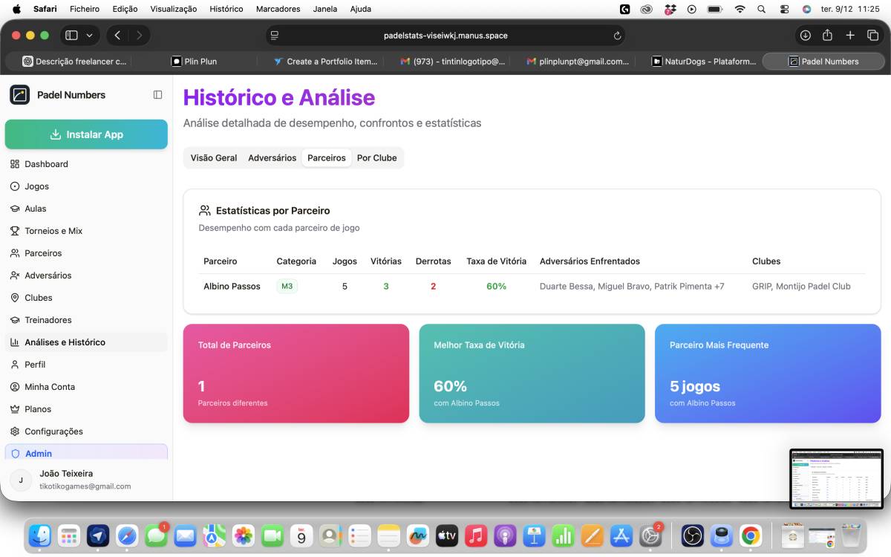Open Spotlight search in menu bar

[761, 9]
